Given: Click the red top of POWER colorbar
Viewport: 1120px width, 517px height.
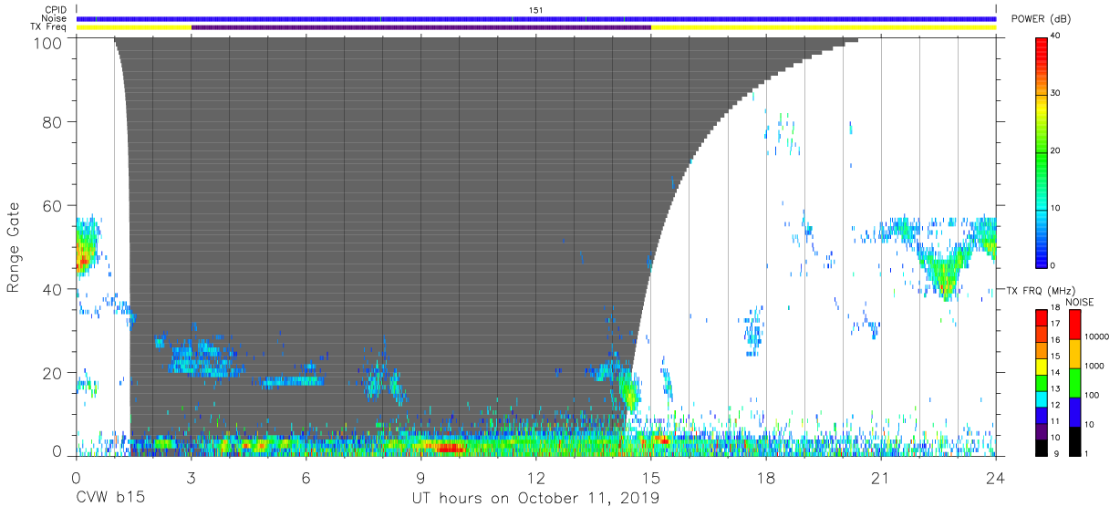Looking at the screenshot, I should coord(1042,46).
